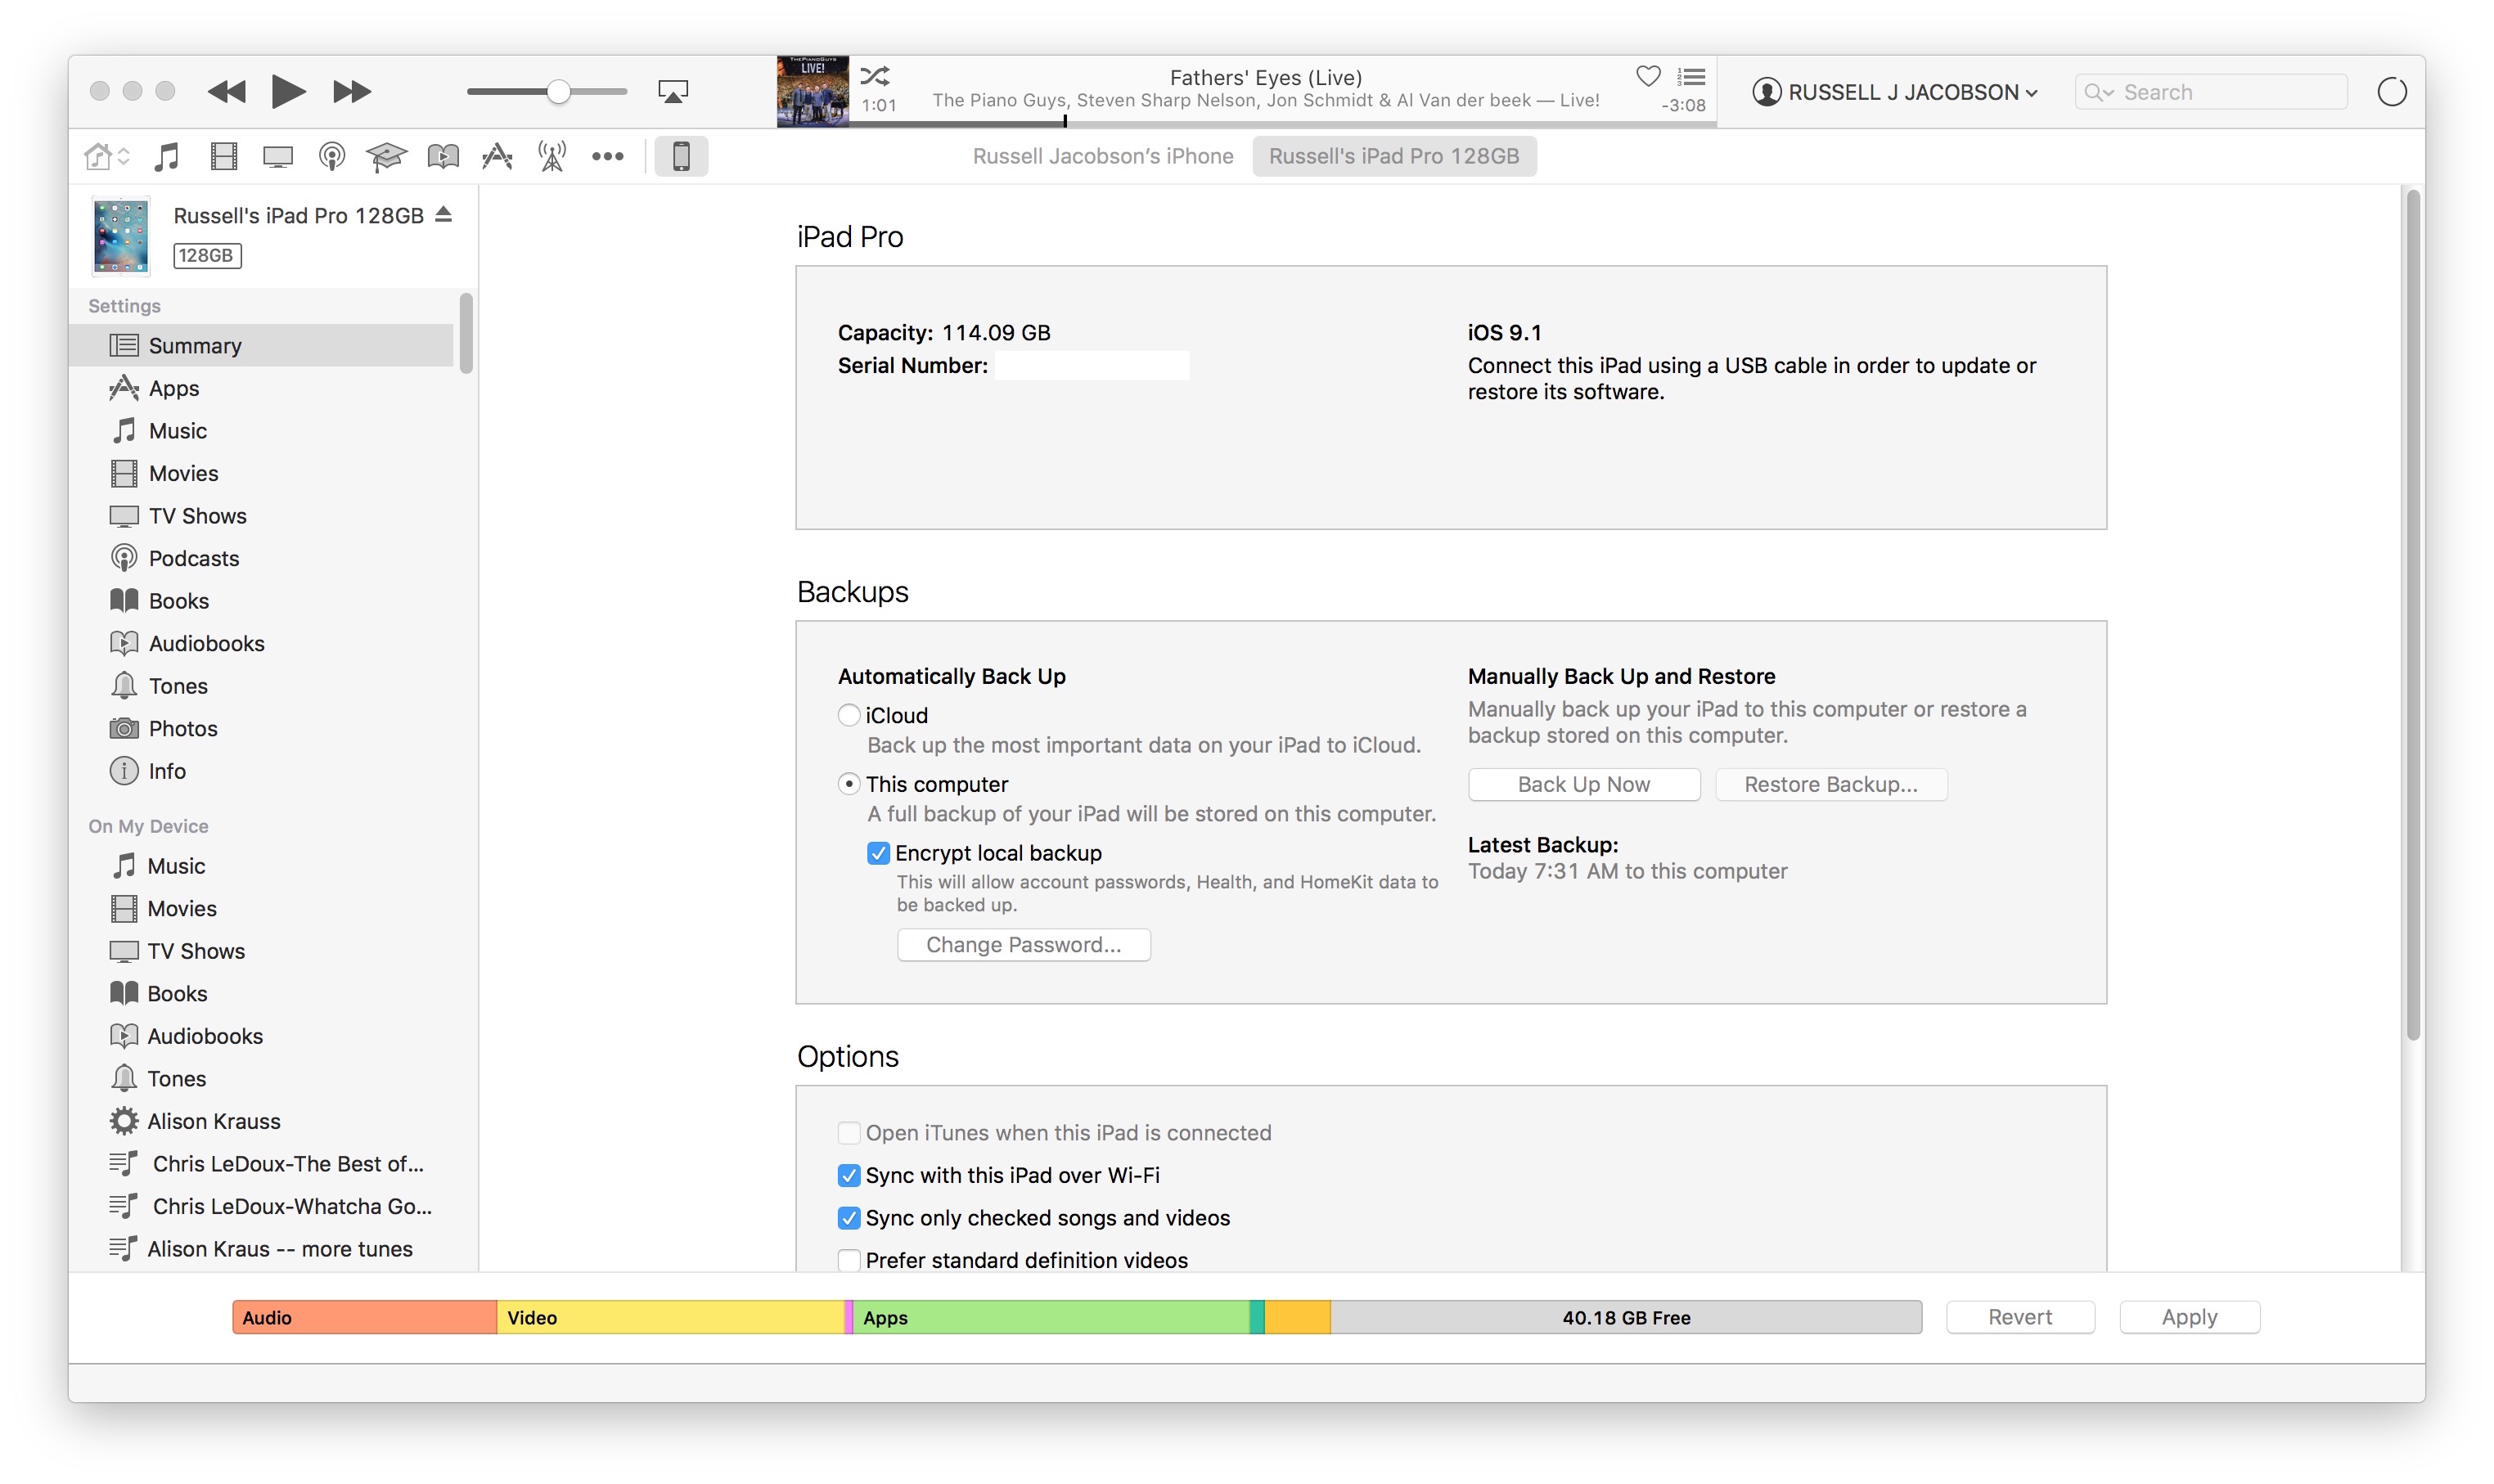This screenshot has width=2494, height=1484.
Task: Click the activity circle icon at top right
Action: point(2391,92)
